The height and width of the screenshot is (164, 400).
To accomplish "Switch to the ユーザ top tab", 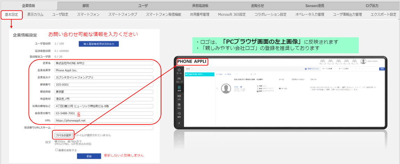I will point(143,6).
